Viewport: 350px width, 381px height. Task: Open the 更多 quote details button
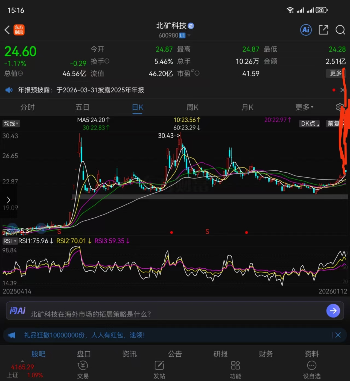pyautogui.click(x=336, y=73)
